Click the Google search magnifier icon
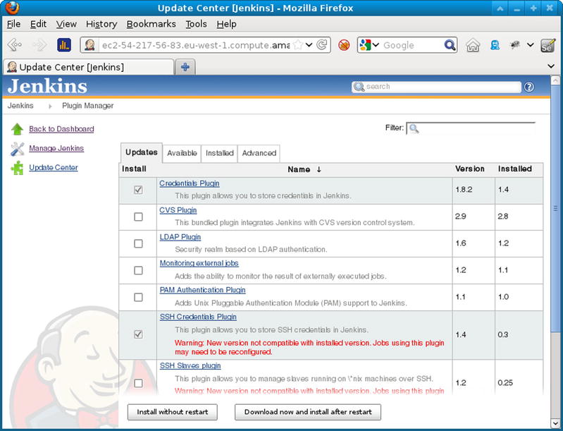Screen dimensions: 563x431 pyautogui.click(x=450, y=45)
